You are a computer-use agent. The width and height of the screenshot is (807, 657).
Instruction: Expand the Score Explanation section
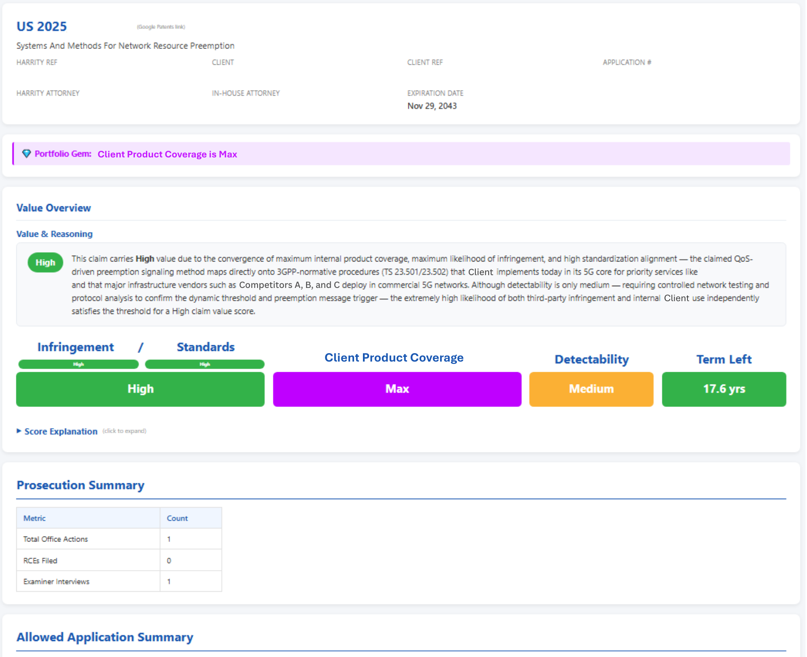pyautogui.click(x=60, y=431)
